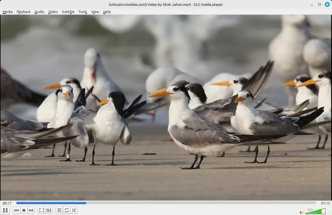Seek along the video progress bar
The width and height of the screenshot is (332, 215).
click(166, 203)
